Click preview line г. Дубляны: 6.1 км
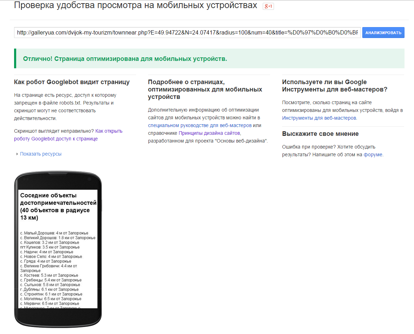414x334 pixels. [49, 289]
